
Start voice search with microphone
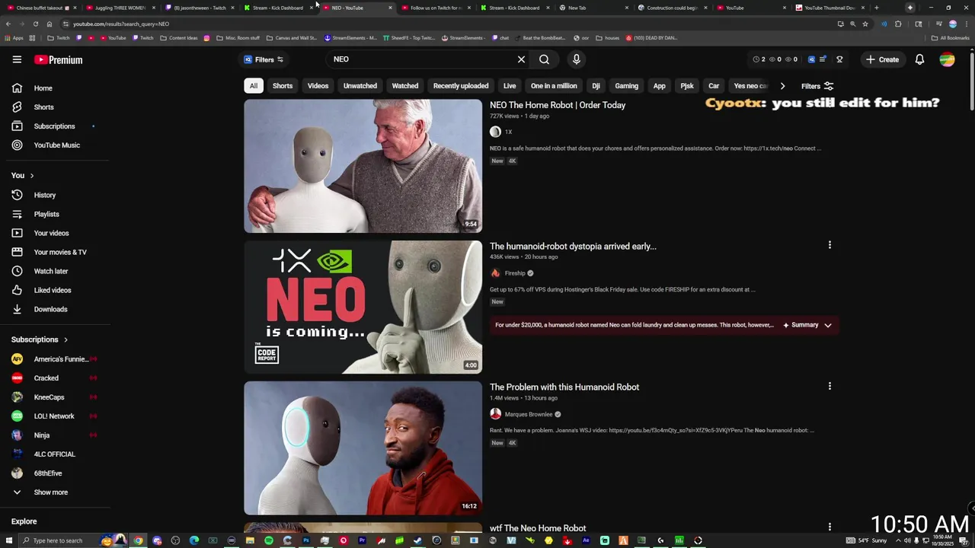[x=576, y=59]
